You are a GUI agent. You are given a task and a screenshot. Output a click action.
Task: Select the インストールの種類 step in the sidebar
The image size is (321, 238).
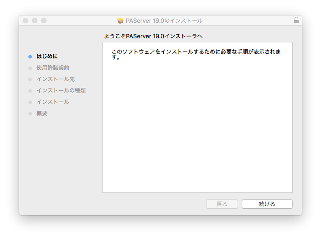61,90
